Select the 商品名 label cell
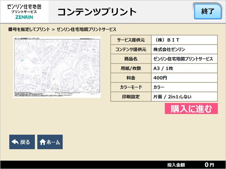This screenshot has height=169, width=226. [x=131, y=59]
